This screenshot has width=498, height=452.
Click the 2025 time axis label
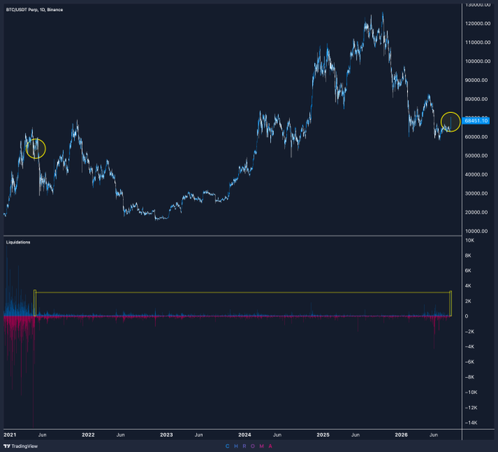(323, 435)
